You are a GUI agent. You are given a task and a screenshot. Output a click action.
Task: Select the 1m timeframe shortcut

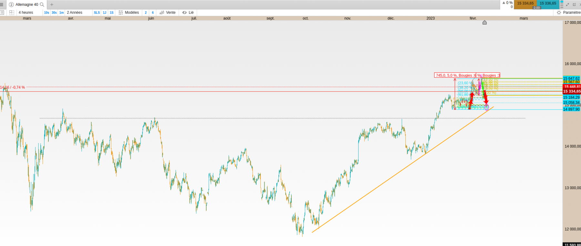click(61, 13)
